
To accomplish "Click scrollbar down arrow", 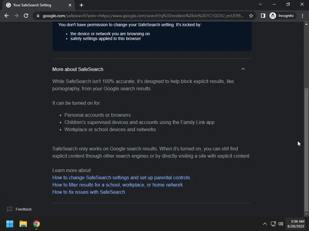I will tap(306, 214).
